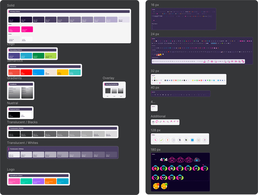Select the sleeping cloud face with Zz
258x195 pixels.
pos(204,168)
